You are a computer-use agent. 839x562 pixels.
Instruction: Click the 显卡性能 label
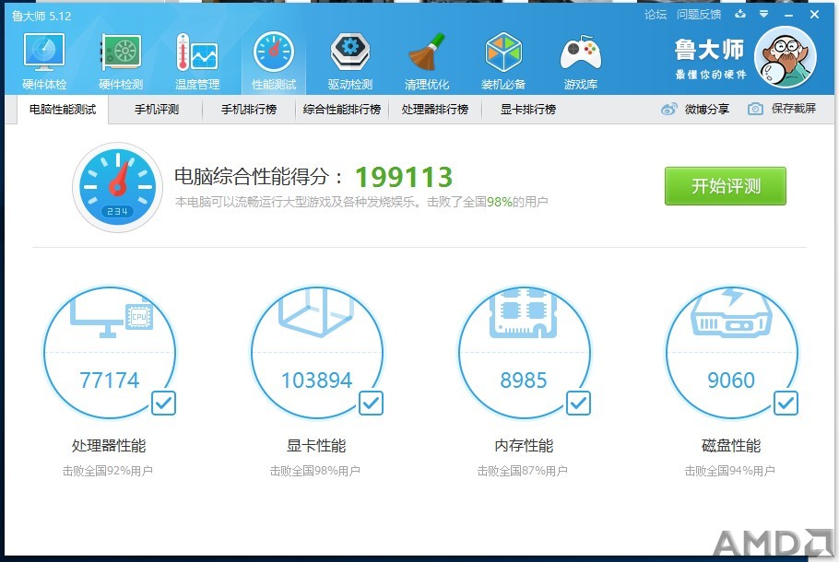[316, 445]
